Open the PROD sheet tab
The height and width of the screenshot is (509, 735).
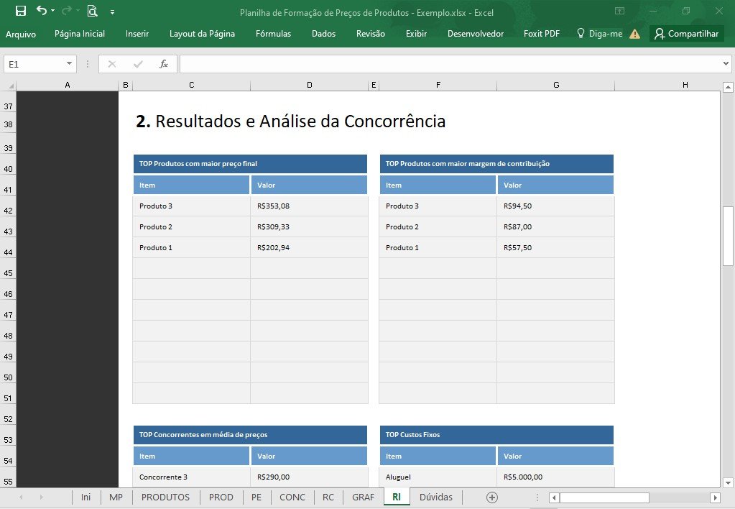coord(221,497)
